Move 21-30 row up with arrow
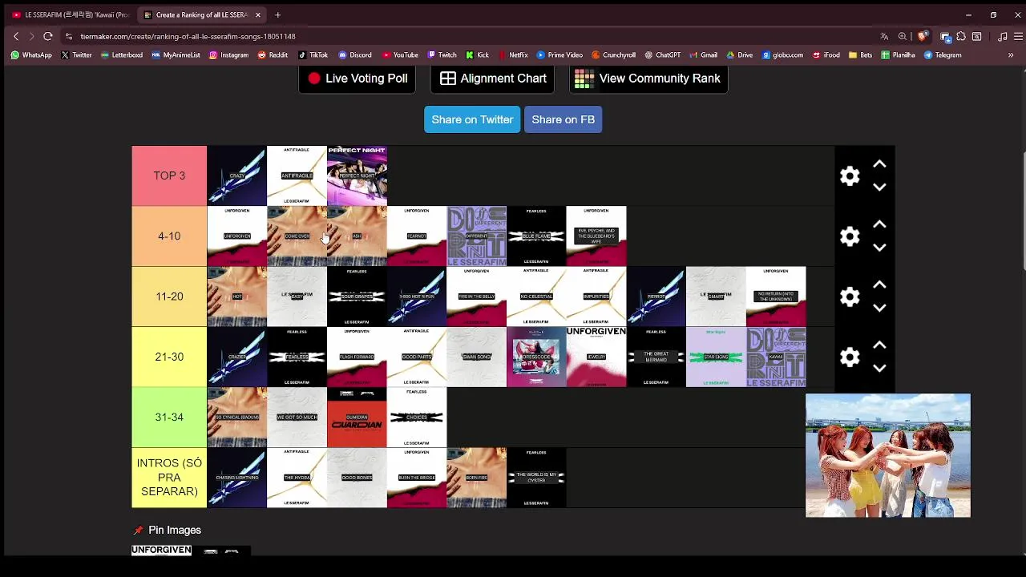 pos(879,345)
